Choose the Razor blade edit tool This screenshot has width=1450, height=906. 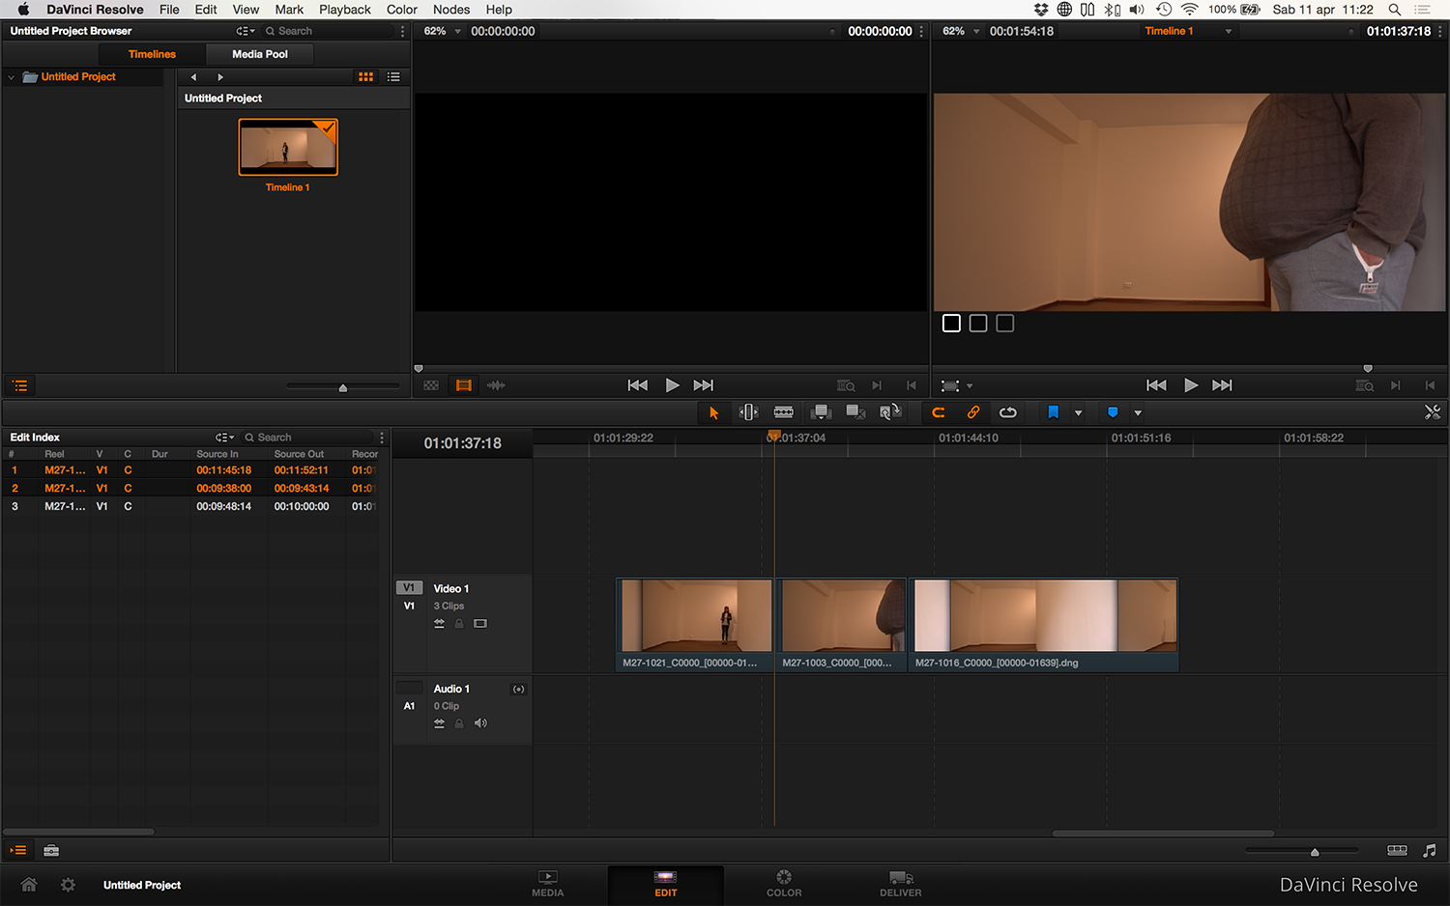click(784, 412)
